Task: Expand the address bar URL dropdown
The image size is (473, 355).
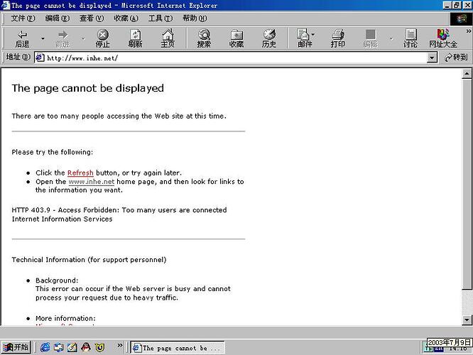Action: (432, 58)
